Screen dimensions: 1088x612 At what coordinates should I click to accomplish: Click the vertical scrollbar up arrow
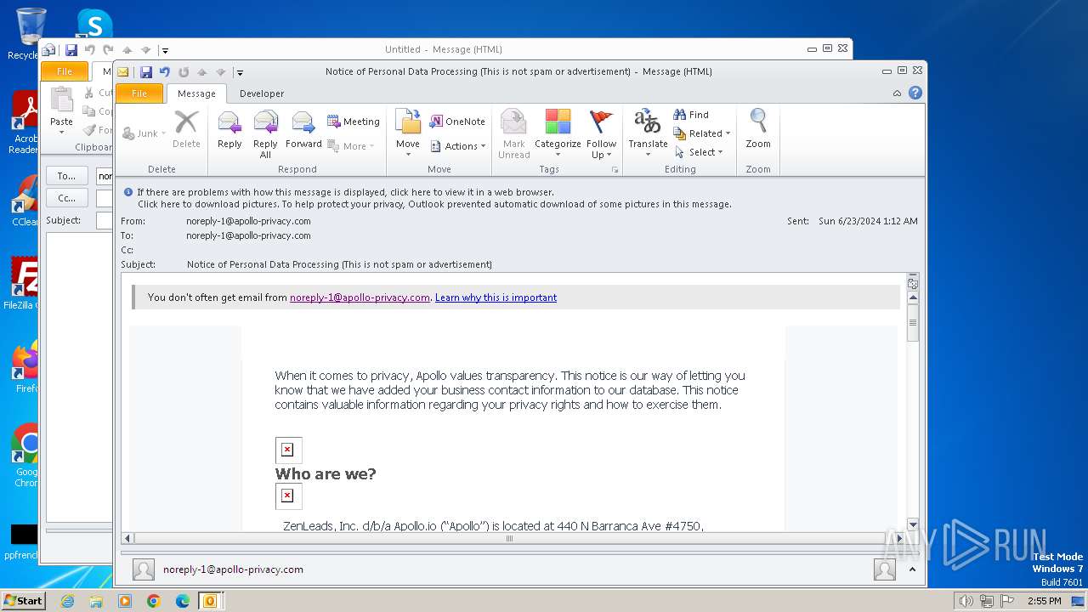913,297
